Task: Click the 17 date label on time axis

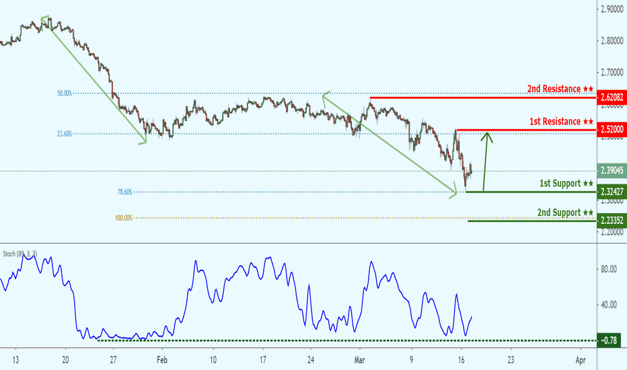Action: pyautogui.click(x=263, y=360)
